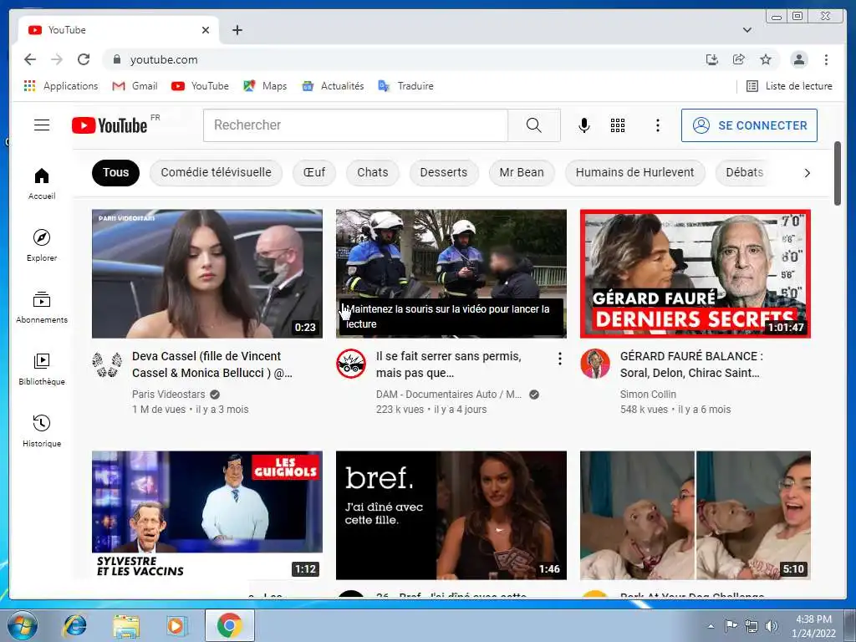The image size is (856, 642).
Task: Open the Windows Start menu
Action: [22, 625]
